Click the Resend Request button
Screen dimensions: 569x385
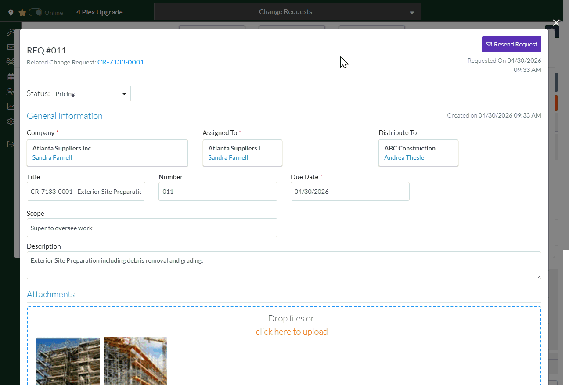(x=511, y=44)
